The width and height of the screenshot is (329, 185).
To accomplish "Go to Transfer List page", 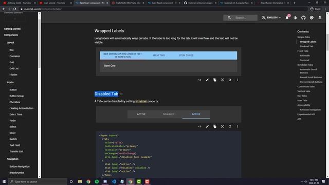I will [16, 152].
